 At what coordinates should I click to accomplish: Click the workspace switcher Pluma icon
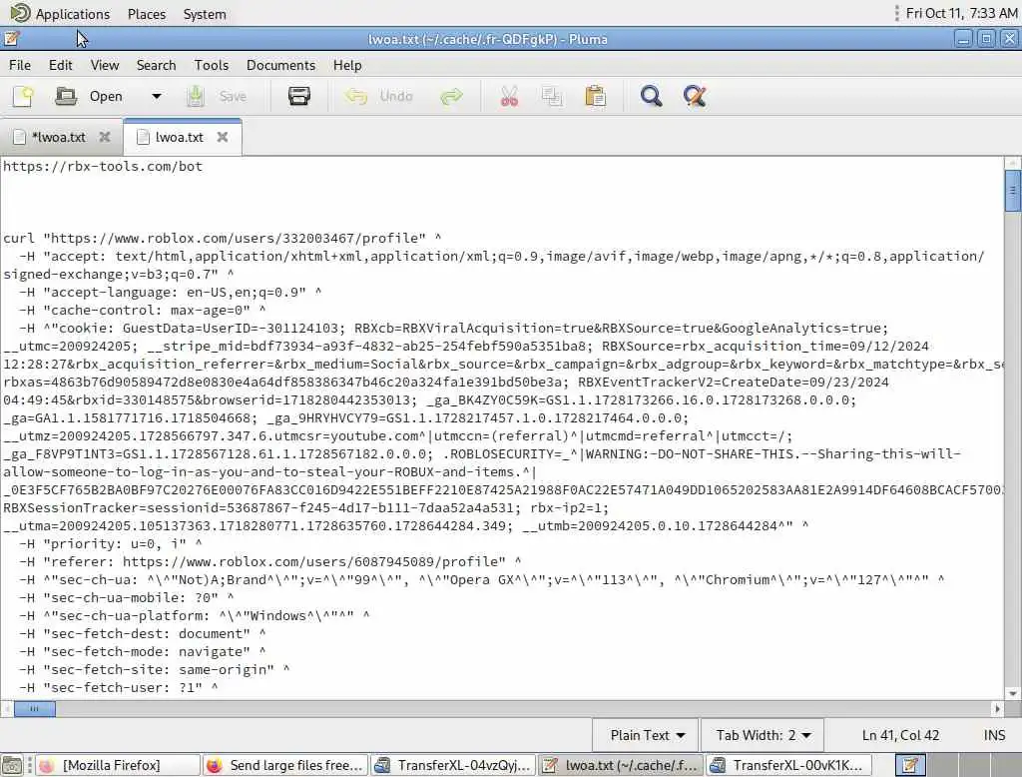coord(910,765)
